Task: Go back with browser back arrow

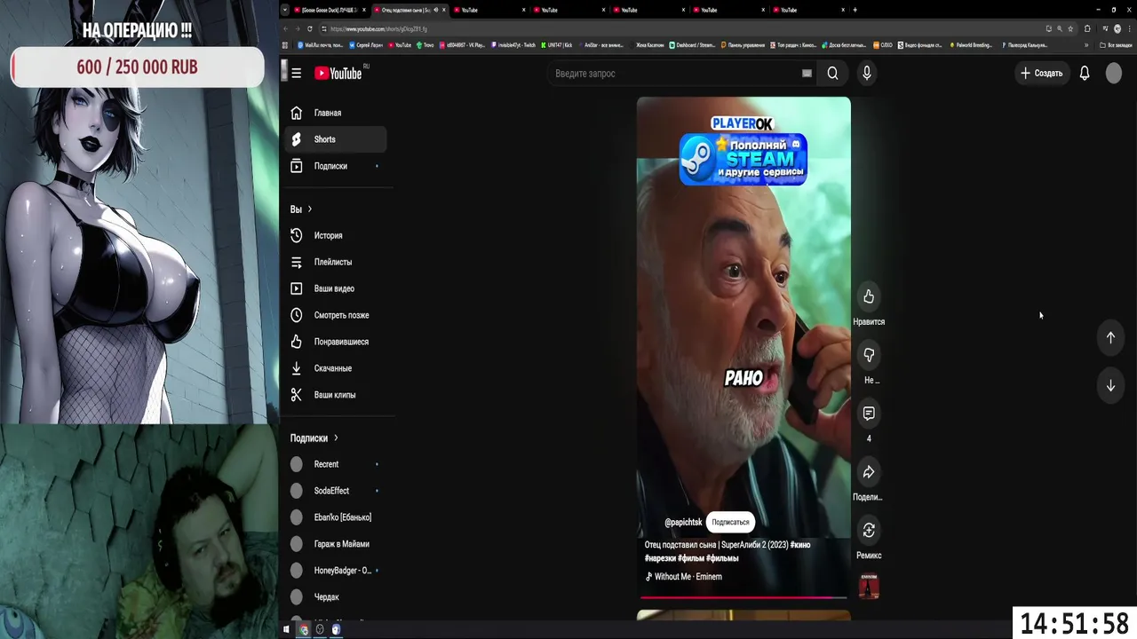Action: tap(286, 28)
